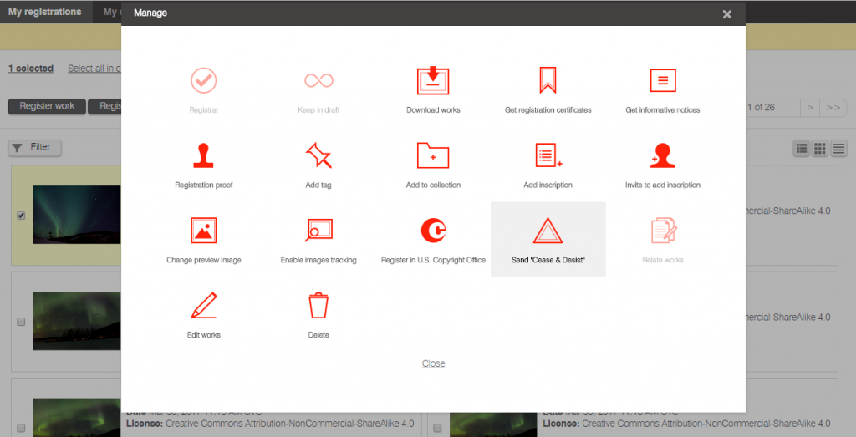
Task: Switch to the My registrations tab
Action: click(x=45, y=12)
